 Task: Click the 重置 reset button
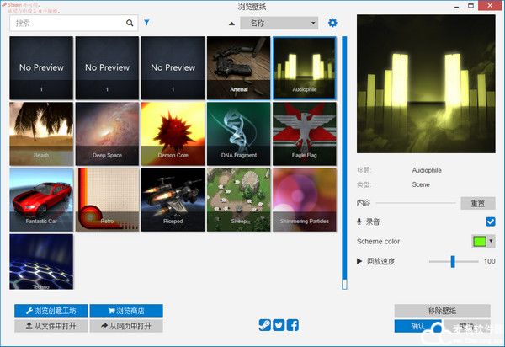pos(477,203)
